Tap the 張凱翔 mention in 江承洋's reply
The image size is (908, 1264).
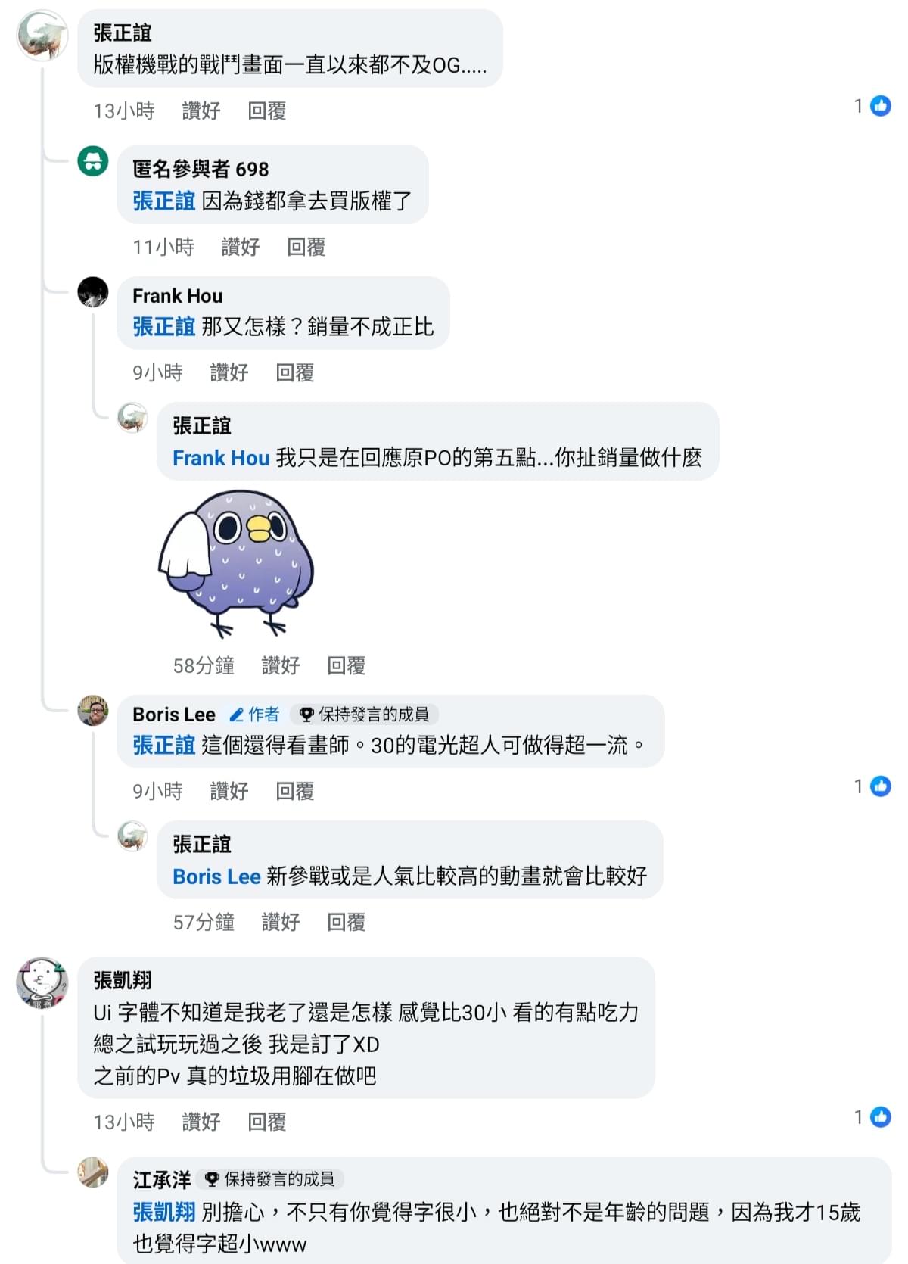click(x=164, y=1213)
